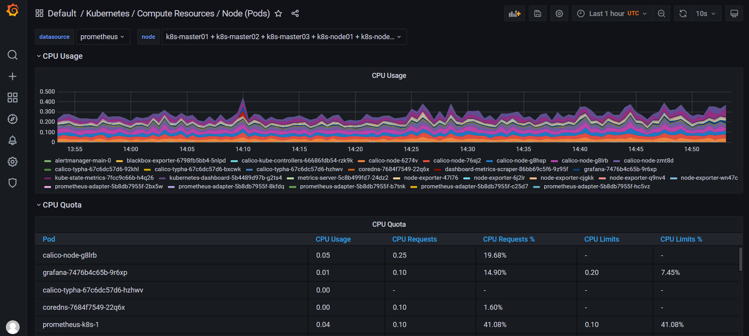The height and width of the screenshot is (336, 749).
Task: Refresh the dashboard now
Action: (683, 14)
